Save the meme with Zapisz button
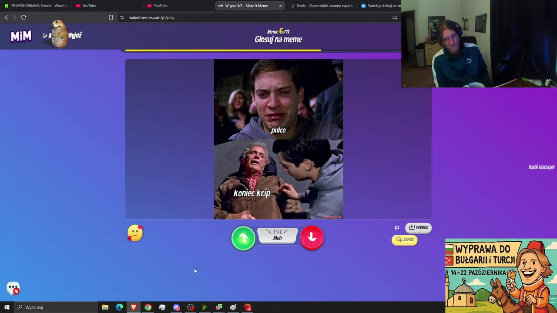The height and width of the screenshot is (313, 557). 405,240
